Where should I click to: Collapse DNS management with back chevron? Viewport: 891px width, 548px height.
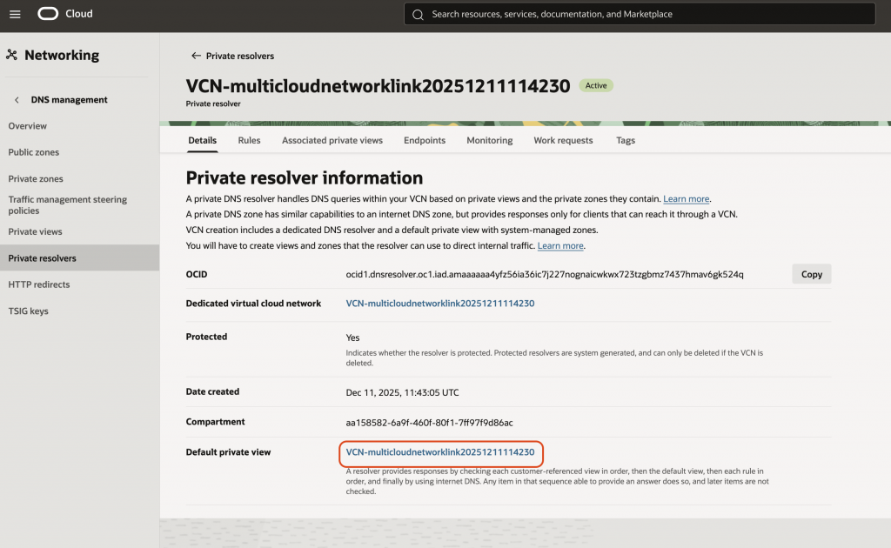[x=17, y=100]
